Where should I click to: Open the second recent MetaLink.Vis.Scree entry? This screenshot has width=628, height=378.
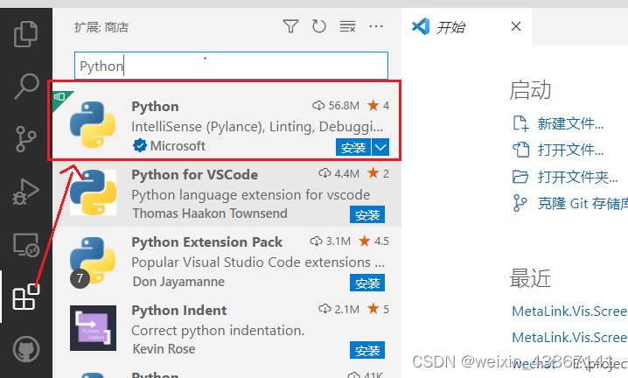click(x=569, y=337)
